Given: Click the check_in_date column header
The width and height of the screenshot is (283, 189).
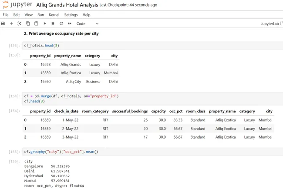Looking at the screenshot, I should tap(66, 111).
